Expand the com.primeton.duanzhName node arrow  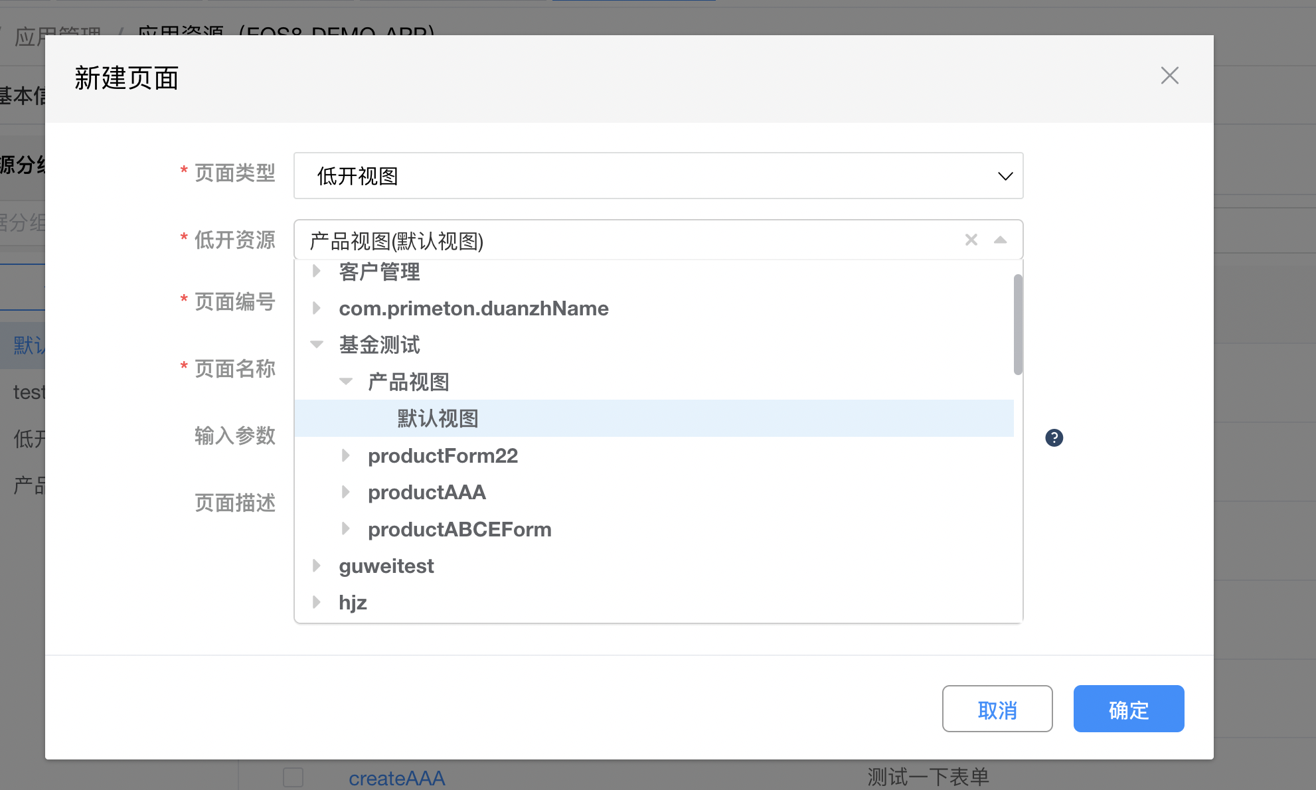317,308
